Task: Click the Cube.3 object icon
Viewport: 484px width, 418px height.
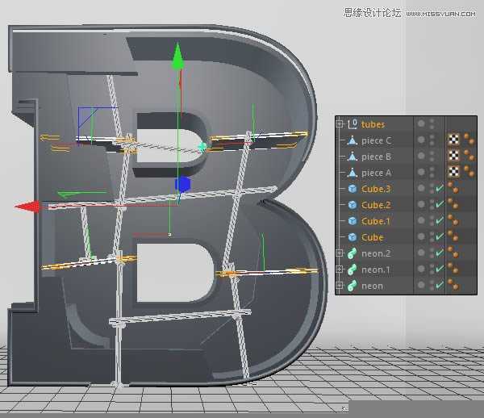Action: click(x=353, y=189)
